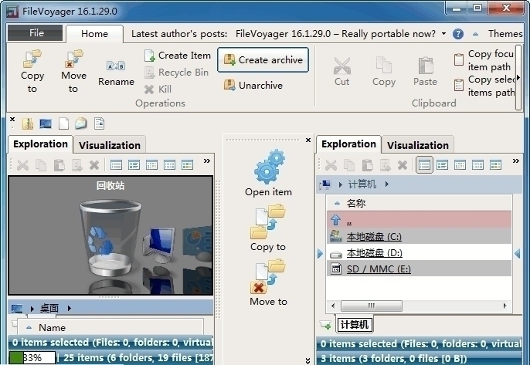Click the blue help question icon

[458, 34]
